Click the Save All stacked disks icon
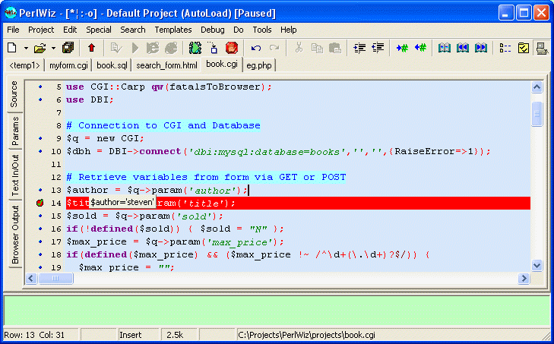The height and width of the screenshot is (344, 554). click(68, 48)
